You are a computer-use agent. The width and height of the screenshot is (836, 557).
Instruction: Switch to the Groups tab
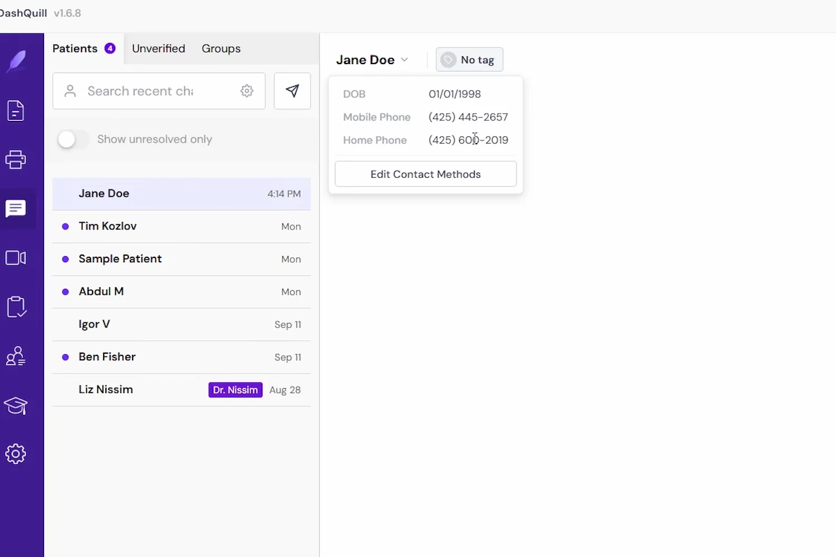[x=221, y=48]
